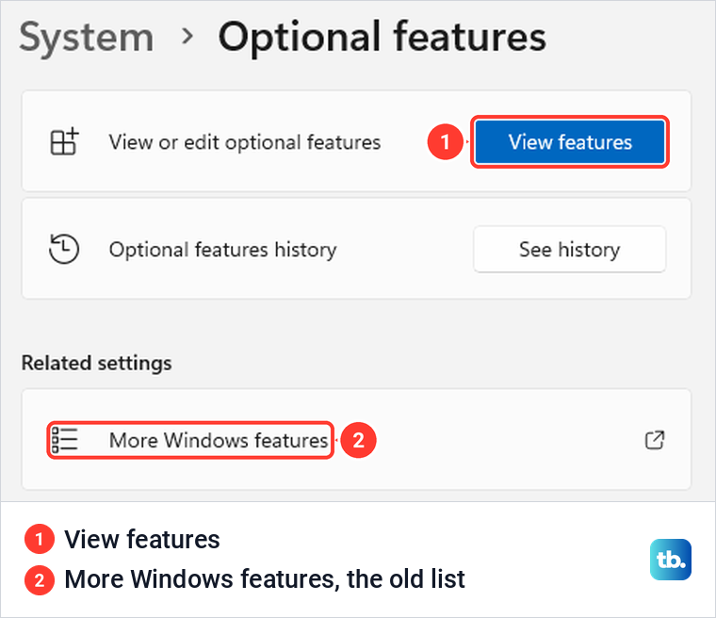Select the 'View or edit optional features' text
The width and height of the screenshot is (716, 618).
(x=245, y=142)
